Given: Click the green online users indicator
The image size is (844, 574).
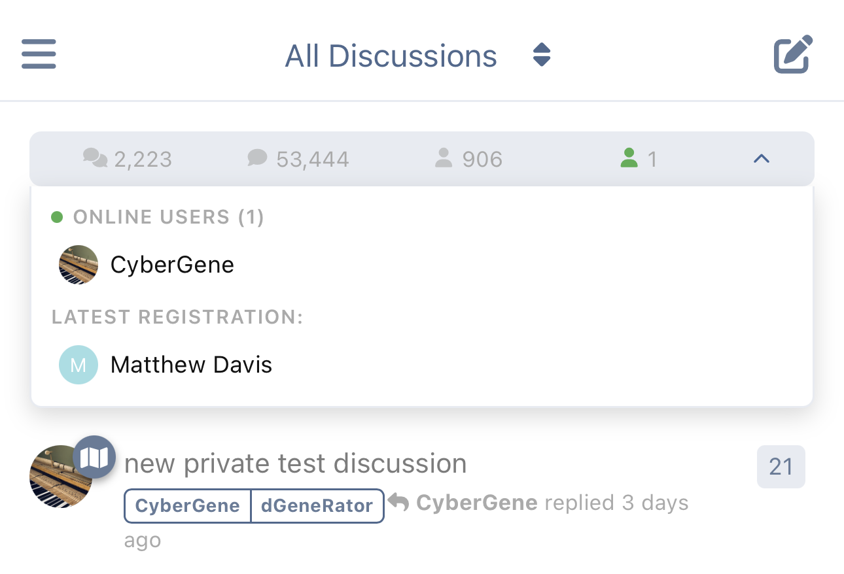Looking at the screenshot, I should click(639, 159).
